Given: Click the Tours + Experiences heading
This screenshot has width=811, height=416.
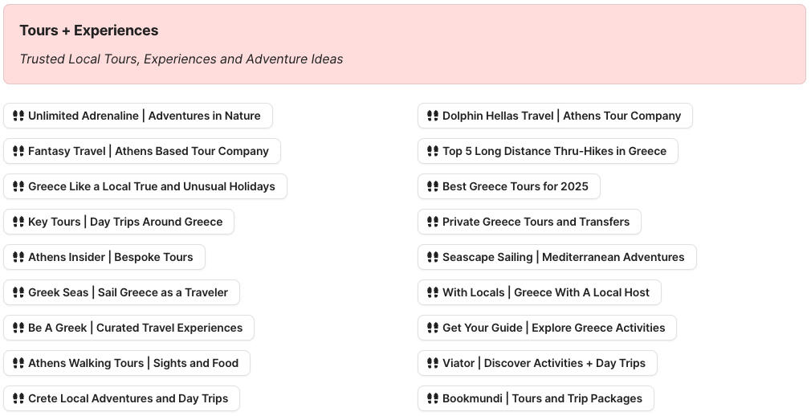Looking at the screenshot, I should tap(89, 31).
